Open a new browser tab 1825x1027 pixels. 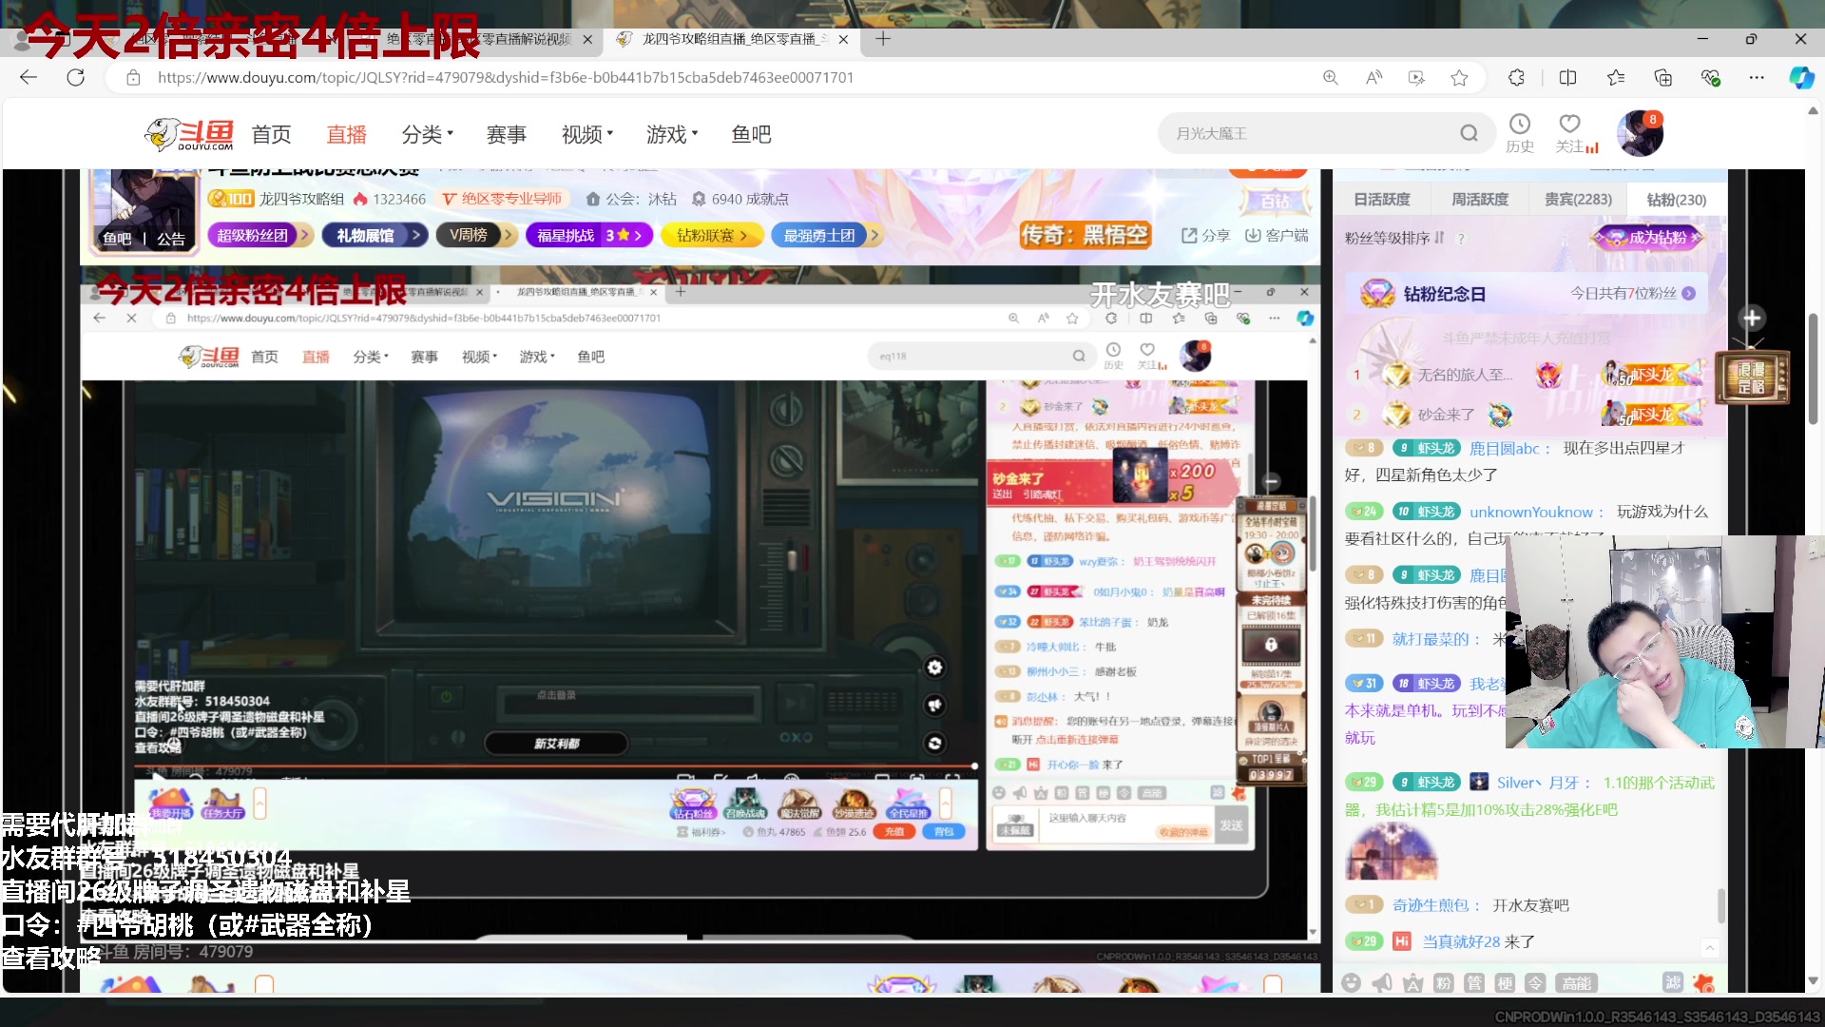coord(883,39)
